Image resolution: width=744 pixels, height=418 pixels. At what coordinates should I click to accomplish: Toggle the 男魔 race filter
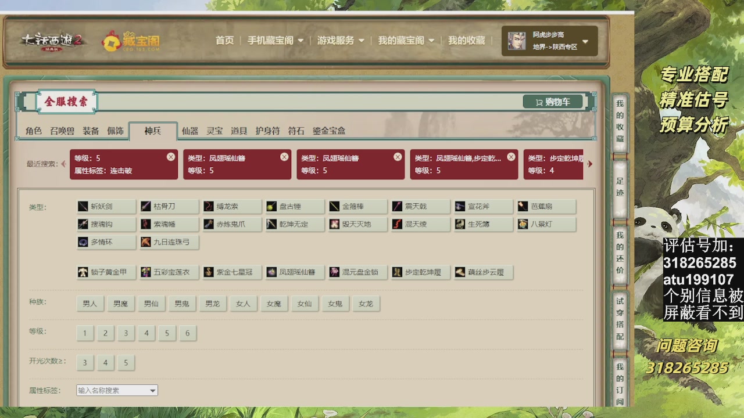(x=120, y=304)
